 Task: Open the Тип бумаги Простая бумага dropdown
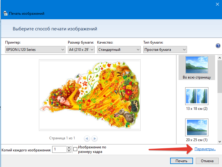165,50
